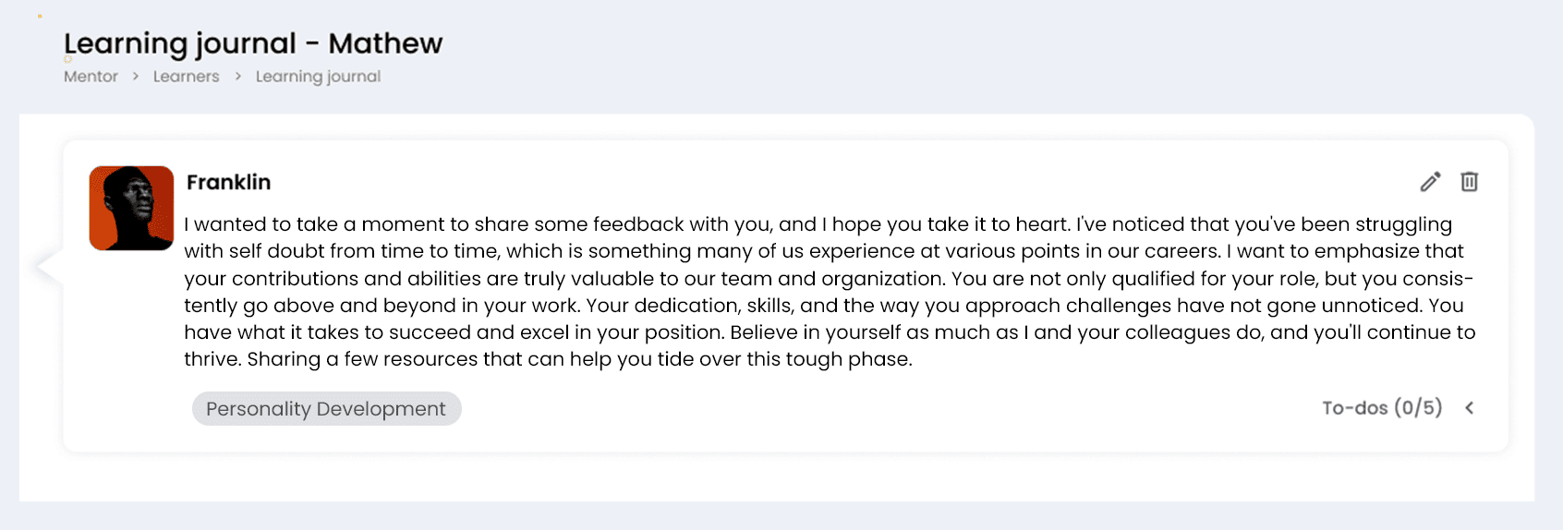This screenshot has width=1563, height=530.
Task: Click the chevron between Learners and Learning journal
Action: coord(237,77)
